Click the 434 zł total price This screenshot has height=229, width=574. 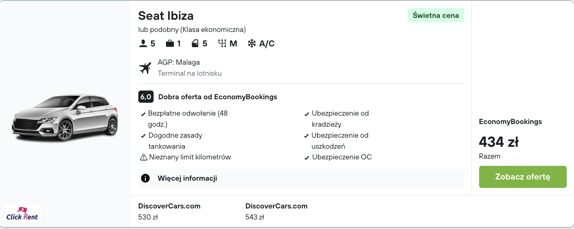click(499, 142)
